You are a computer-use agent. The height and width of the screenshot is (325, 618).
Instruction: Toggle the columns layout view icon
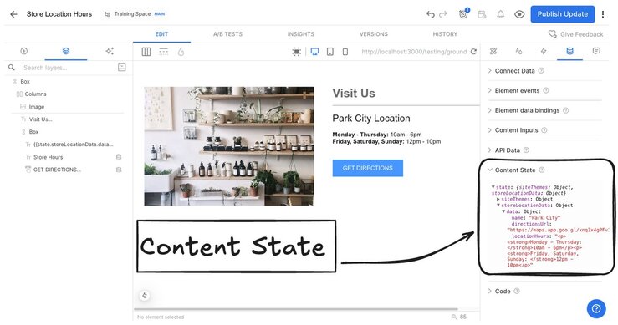[146, 52]
